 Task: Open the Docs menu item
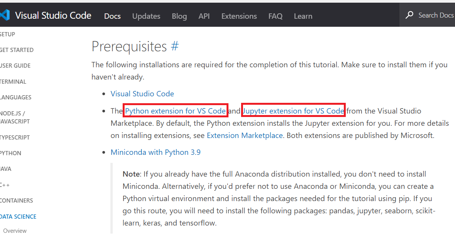click(x=112, y=16)
